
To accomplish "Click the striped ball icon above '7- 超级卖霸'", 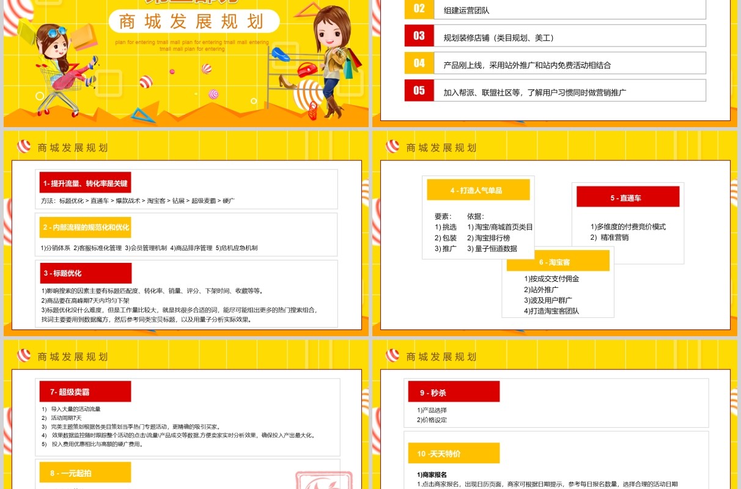I will click(24, 356).
